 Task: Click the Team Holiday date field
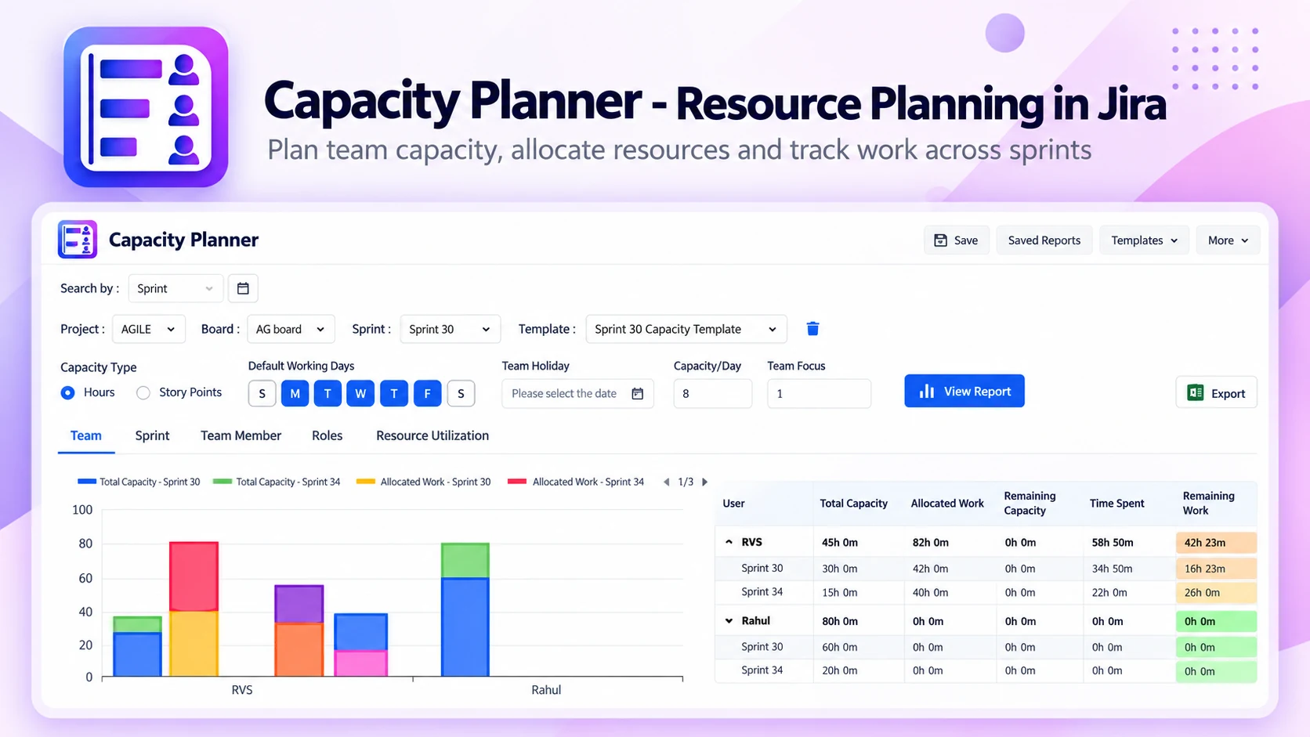tap(577, 393)
